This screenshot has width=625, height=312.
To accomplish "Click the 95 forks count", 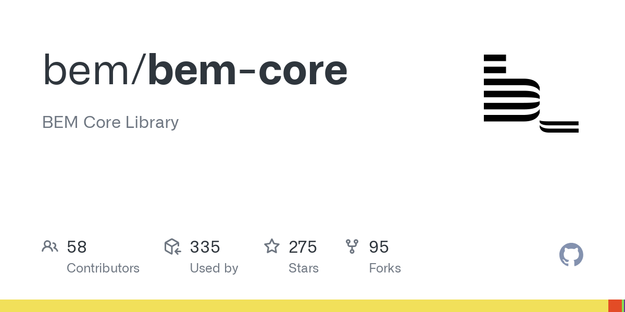I will click(x=379, y=247).
